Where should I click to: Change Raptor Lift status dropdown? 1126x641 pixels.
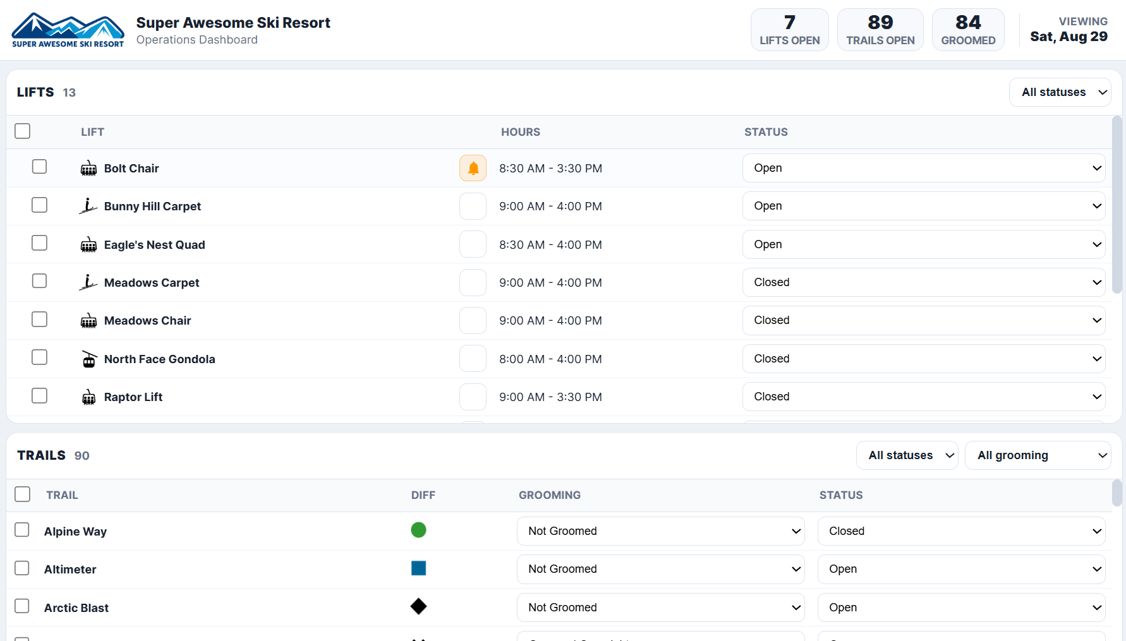pyautogui.click(x=924, y=397)
